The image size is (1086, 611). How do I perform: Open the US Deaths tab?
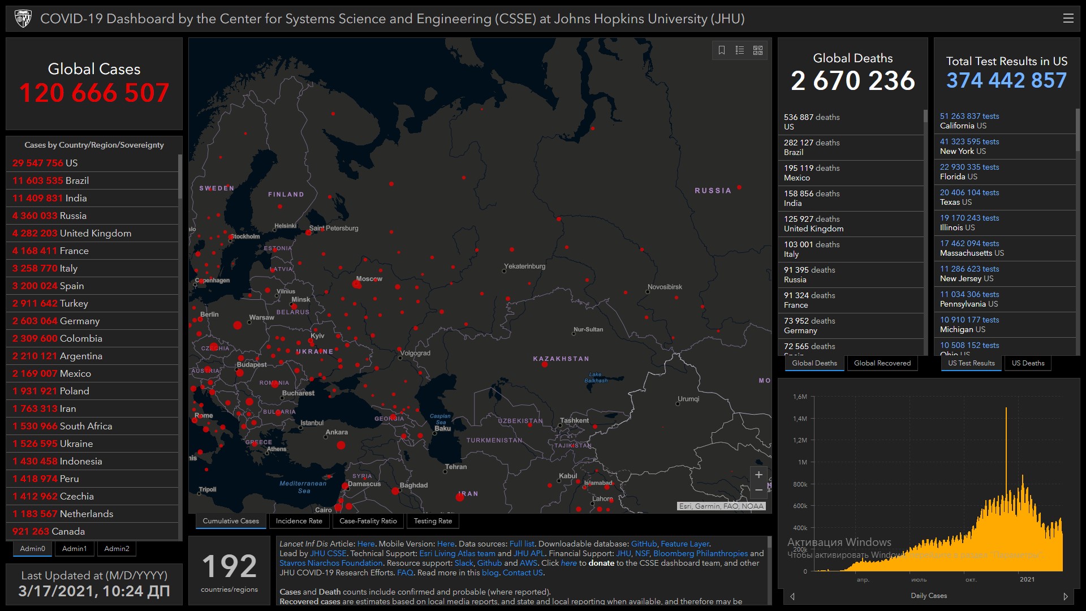1028,363
